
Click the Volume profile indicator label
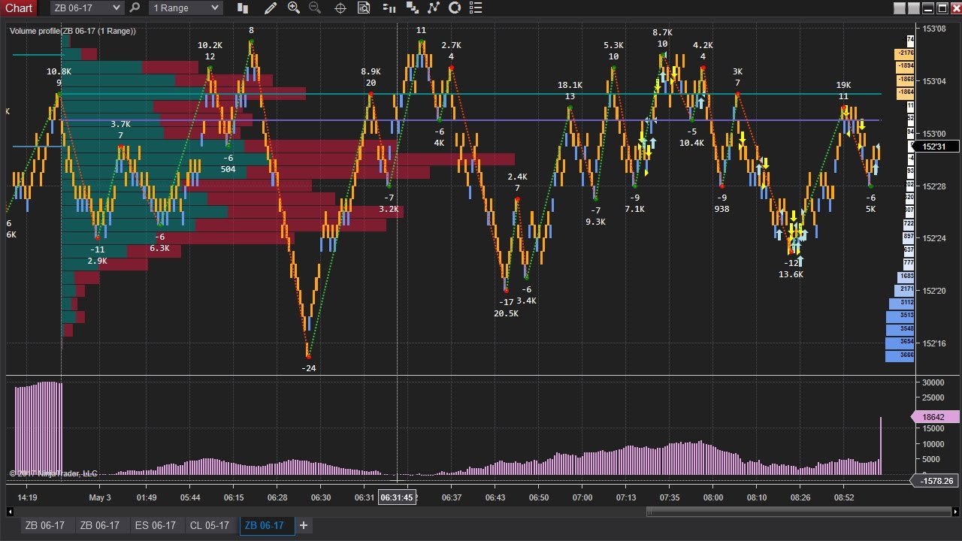click(x=73, y=31)
